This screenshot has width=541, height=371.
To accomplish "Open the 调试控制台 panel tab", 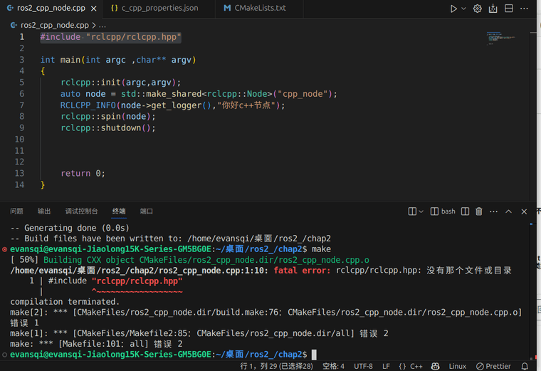I will (x=81, y=211).
